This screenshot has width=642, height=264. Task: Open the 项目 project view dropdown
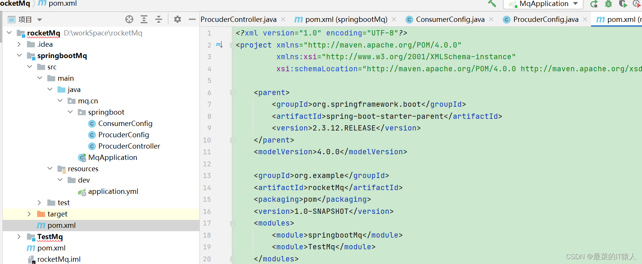click(25, 20)
